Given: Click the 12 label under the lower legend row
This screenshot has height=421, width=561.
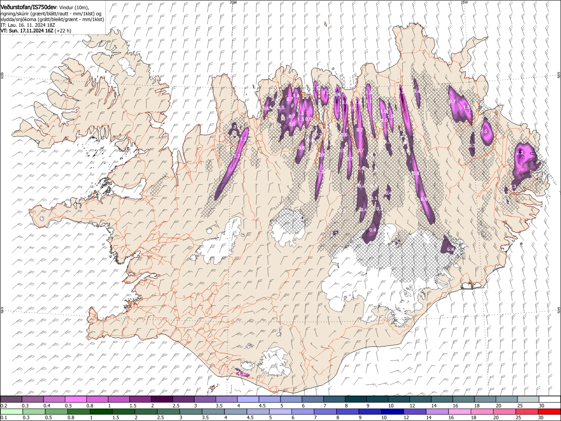Looking at the screenshot, I should 406,417.
